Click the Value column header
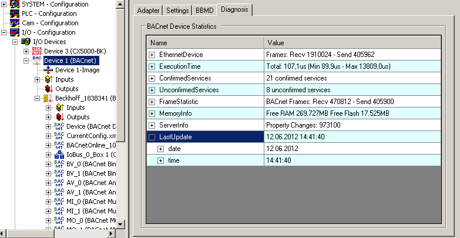The image size is (460, 238). 352,43
